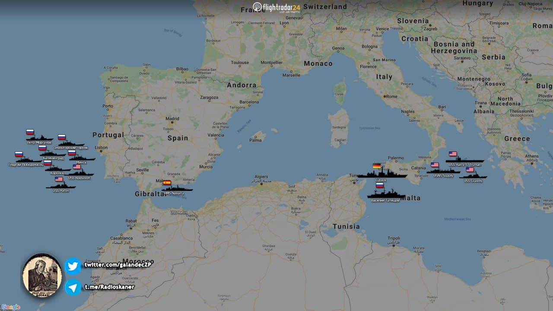Screen dimensions: 553x311
Task: Select the USS Porter ship in Atlantic
Action: coord(61,186)
